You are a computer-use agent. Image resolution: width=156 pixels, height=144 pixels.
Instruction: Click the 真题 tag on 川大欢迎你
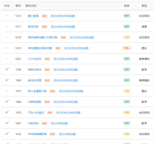[x=47, y=59]
